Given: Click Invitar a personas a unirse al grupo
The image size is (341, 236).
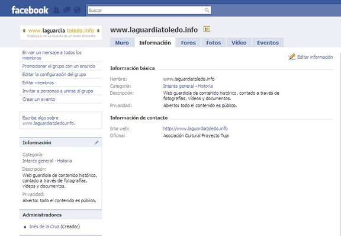Looking at the screenshot, I should [x=57, y=91].
